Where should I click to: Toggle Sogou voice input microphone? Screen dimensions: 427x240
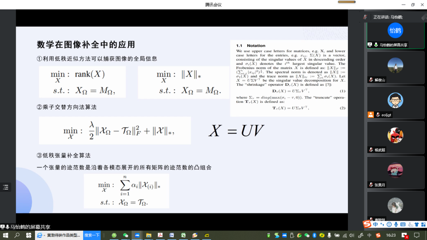[396, 225]
